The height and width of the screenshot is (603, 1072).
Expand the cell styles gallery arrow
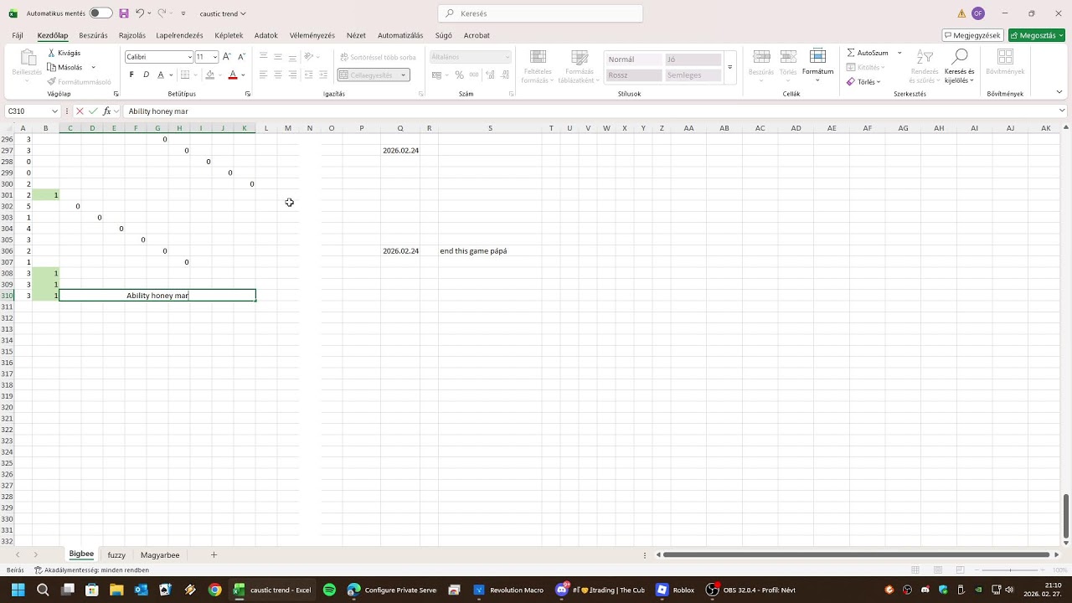[x=729, y=67]
